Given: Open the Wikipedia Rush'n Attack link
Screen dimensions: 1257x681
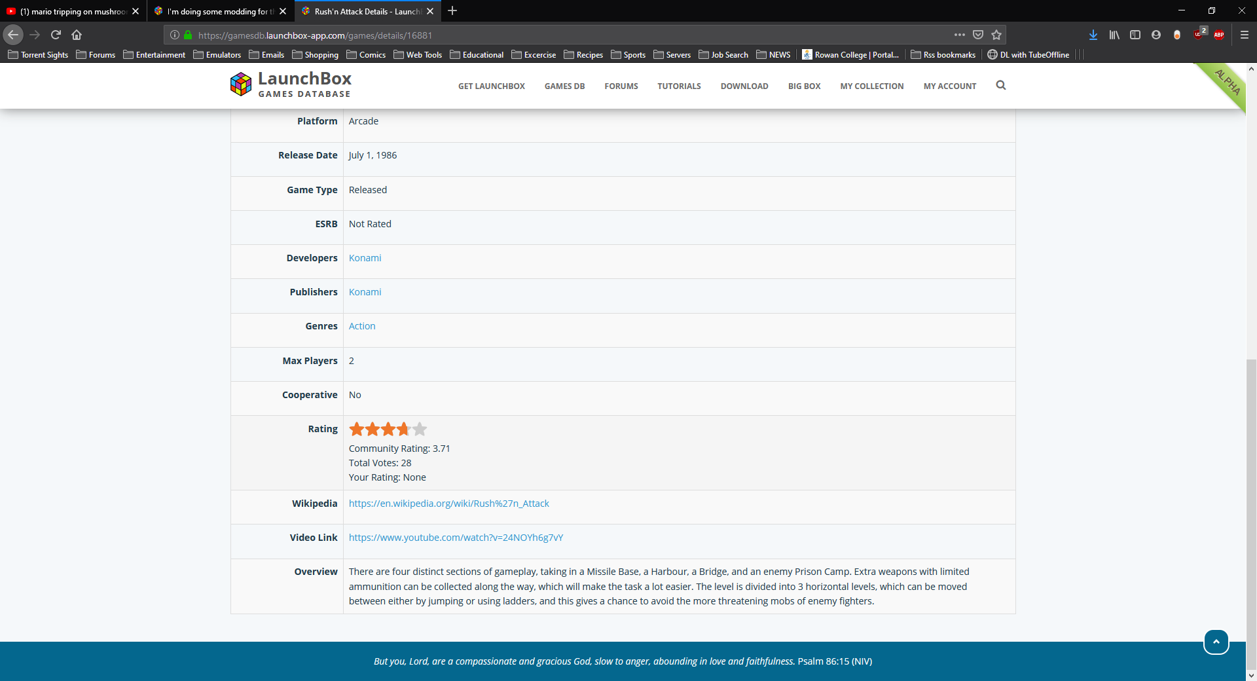Looking at the screenshot, I should pyautogui.click(x=448, y=504).
